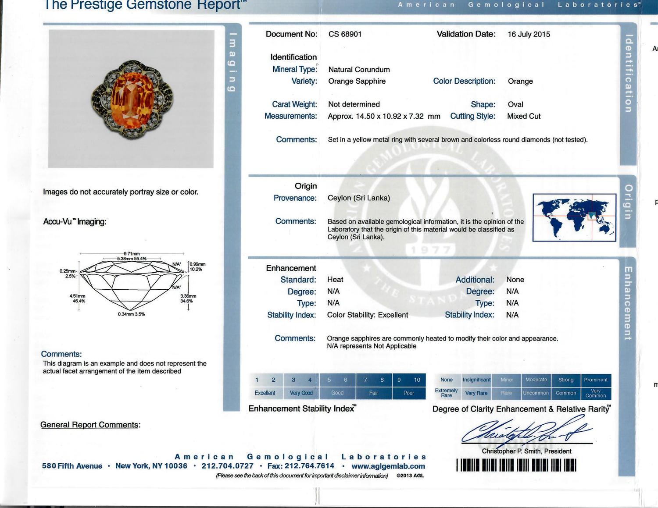Click the General Report Comments heading
The image size is (658, 508).
click(x=90, y=425)
